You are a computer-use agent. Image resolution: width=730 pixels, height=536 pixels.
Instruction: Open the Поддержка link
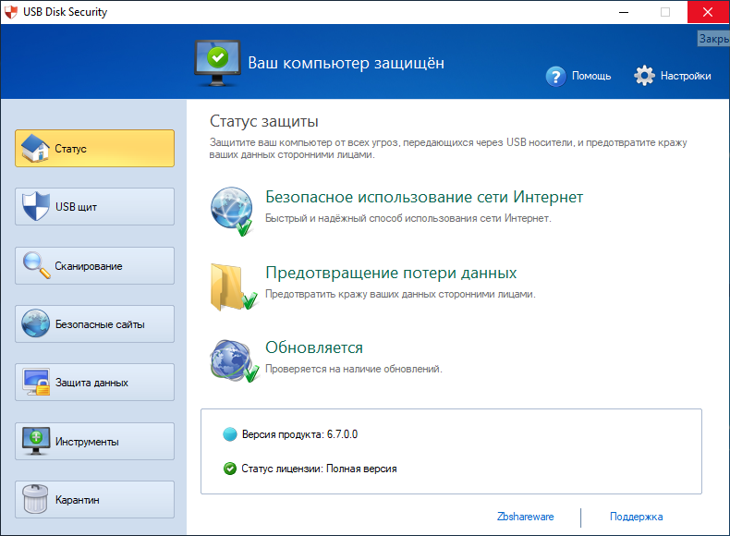(x=637, y=517)
